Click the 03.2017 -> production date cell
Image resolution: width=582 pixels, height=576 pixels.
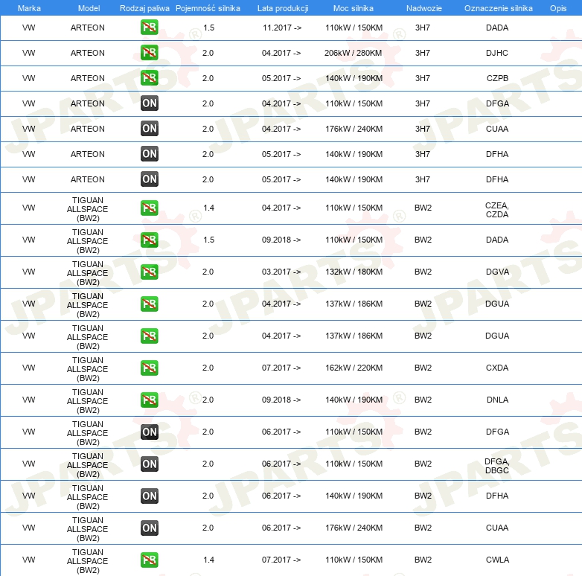tap(281, 272)
